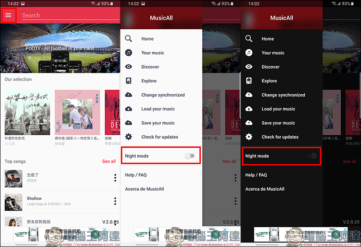Select Save your music in dark menu
Screen dimensions: 361x247
coord(278,123)
